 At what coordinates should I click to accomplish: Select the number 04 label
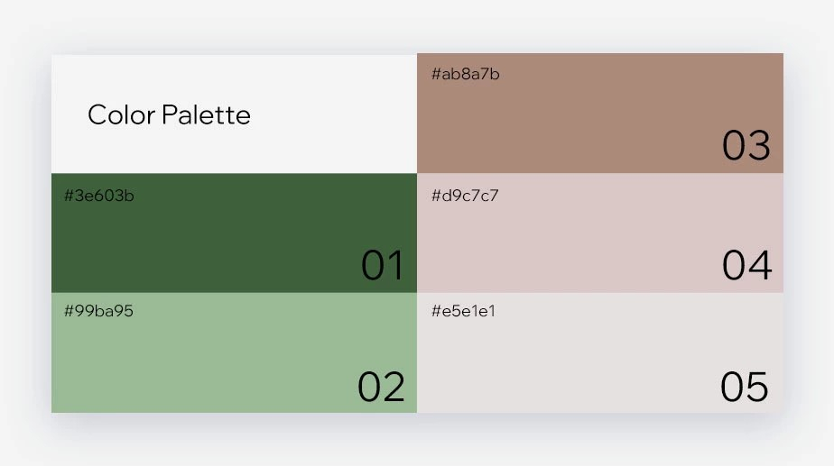tap(746, 266)
